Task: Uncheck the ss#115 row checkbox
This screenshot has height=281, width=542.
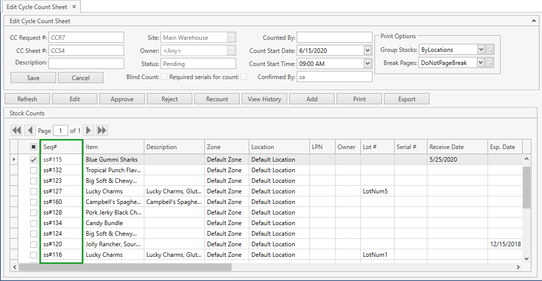Action: tap(34, 160)
